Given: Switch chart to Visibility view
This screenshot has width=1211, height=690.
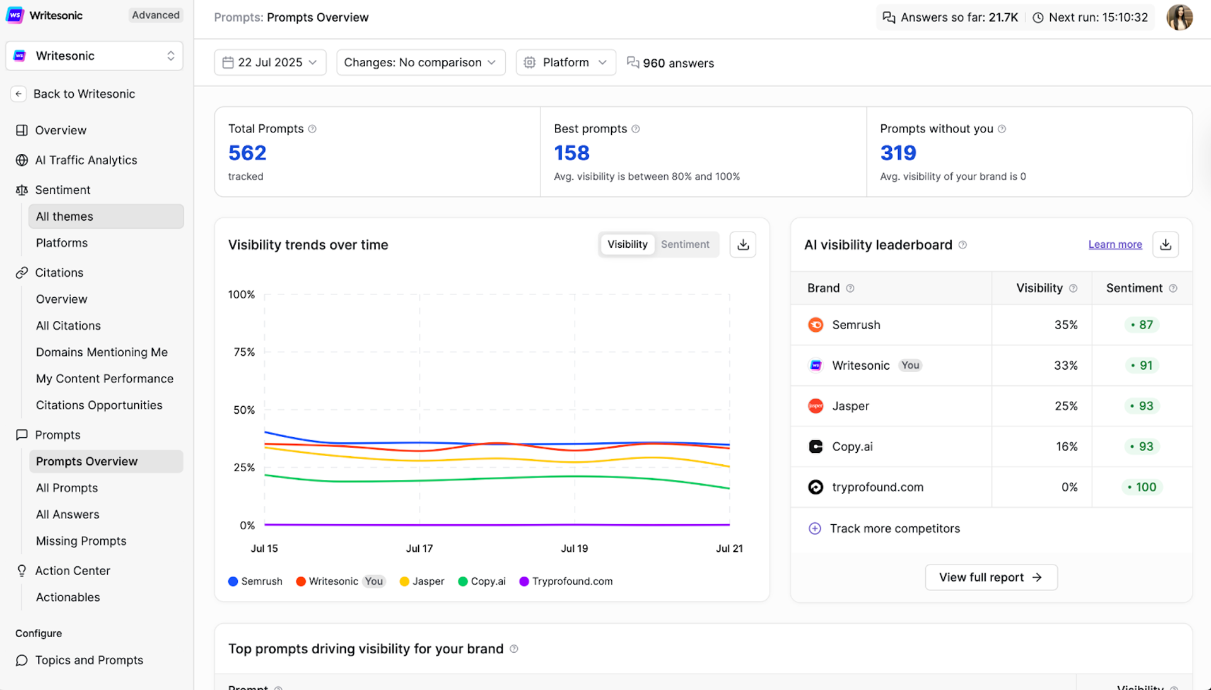Looking at the screenshot, I should coord(627,245).
